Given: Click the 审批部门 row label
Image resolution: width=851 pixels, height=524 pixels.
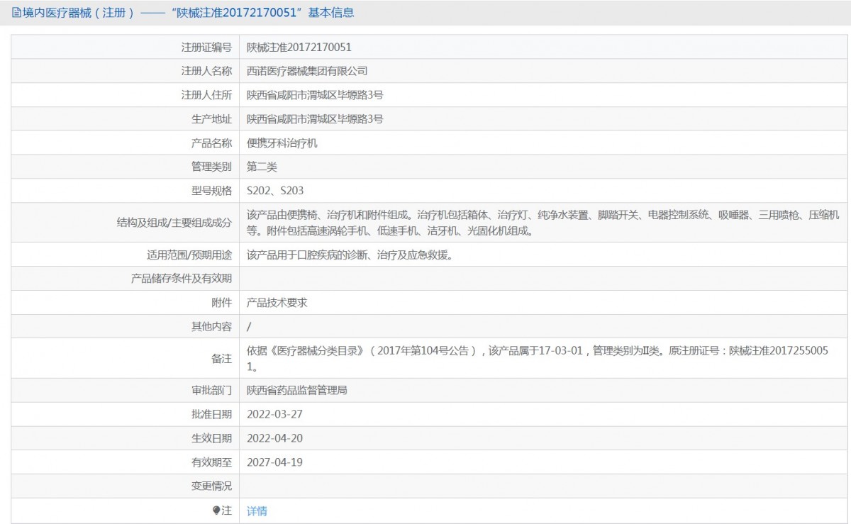Looking at the screenshot, I should (x=211, y=390).
